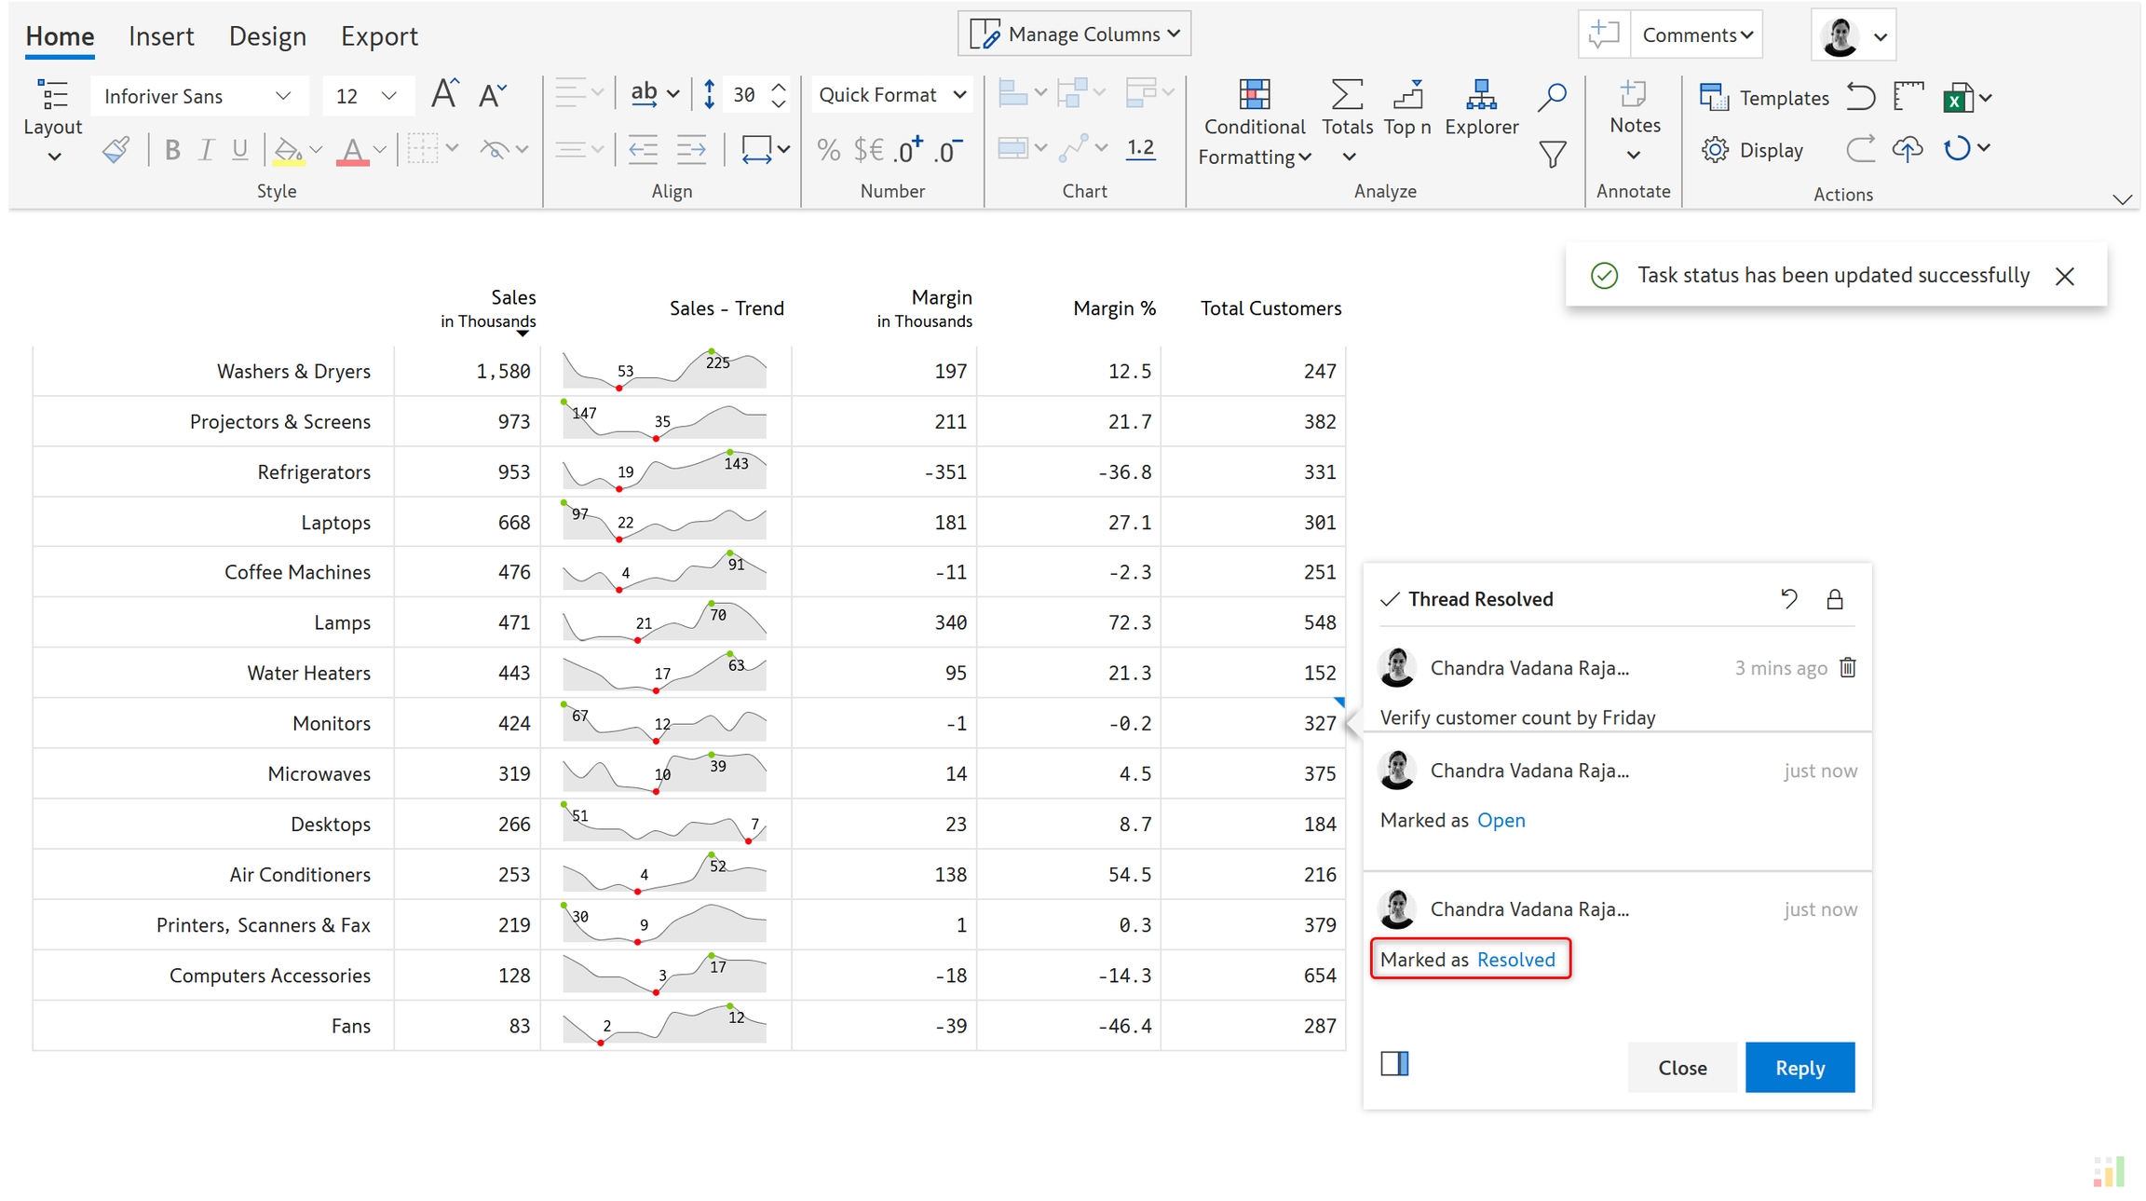Expand the Inforiver Sans font dropdown
Viewport: 2146px width, 1201px height.
pos(282,96)
